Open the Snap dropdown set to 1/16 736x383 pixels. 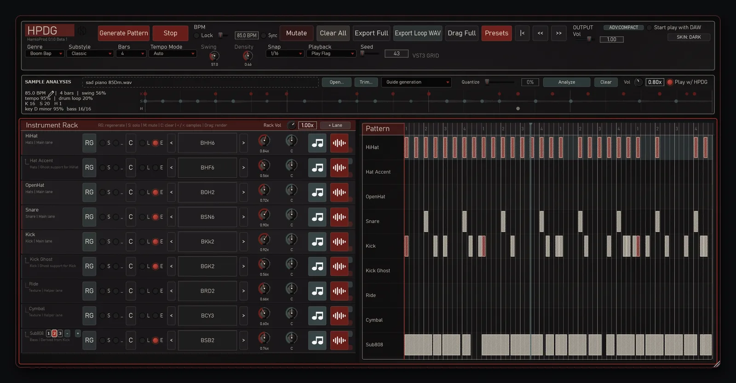coord(285,54)
